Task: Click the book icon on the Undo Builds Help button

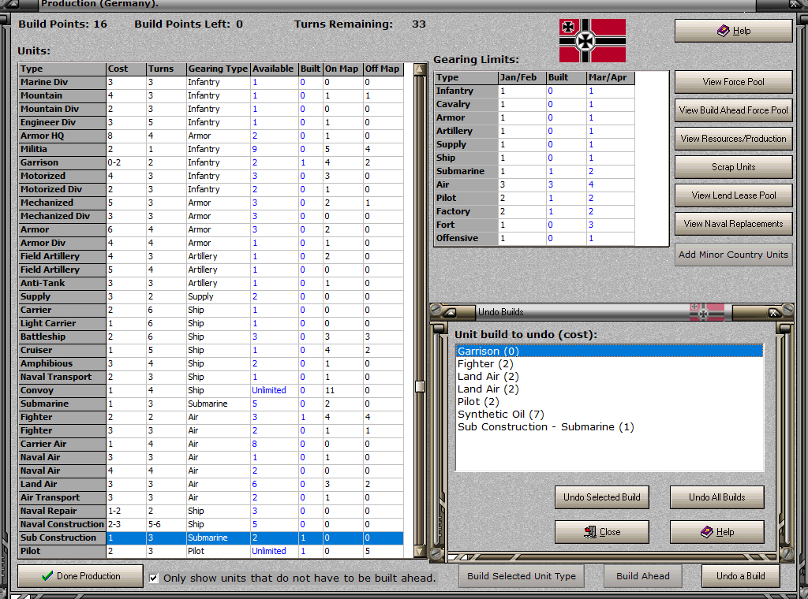Action: click(707, 532)
